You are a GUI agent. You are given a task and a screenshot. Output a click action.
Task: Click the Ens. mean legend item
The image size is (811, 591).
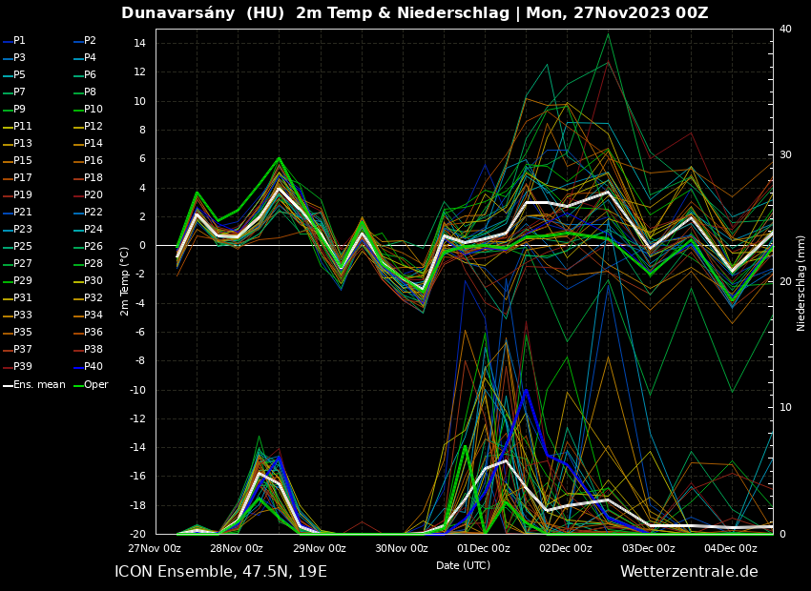click(x=39, y=385)
